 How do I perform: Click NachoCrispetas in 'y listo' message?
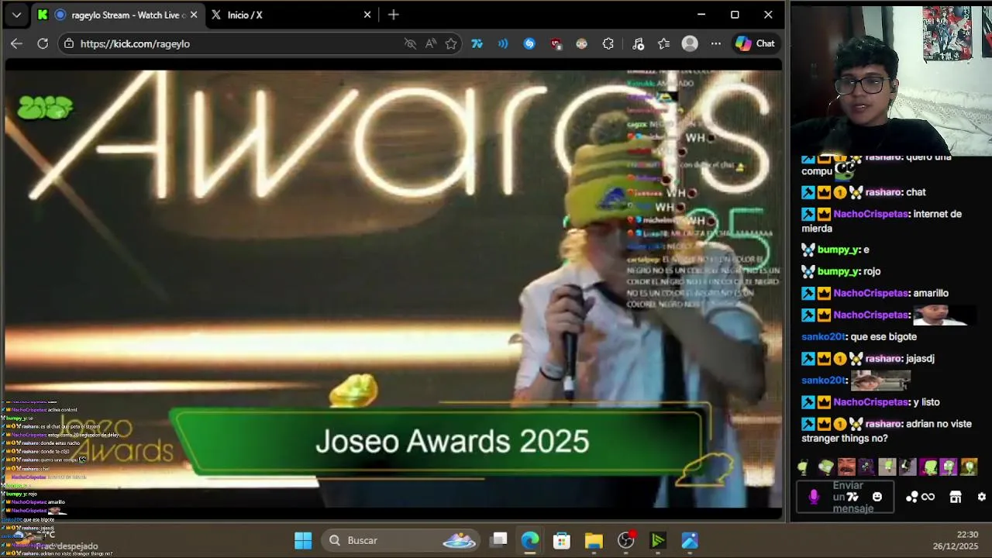(871, 402)
